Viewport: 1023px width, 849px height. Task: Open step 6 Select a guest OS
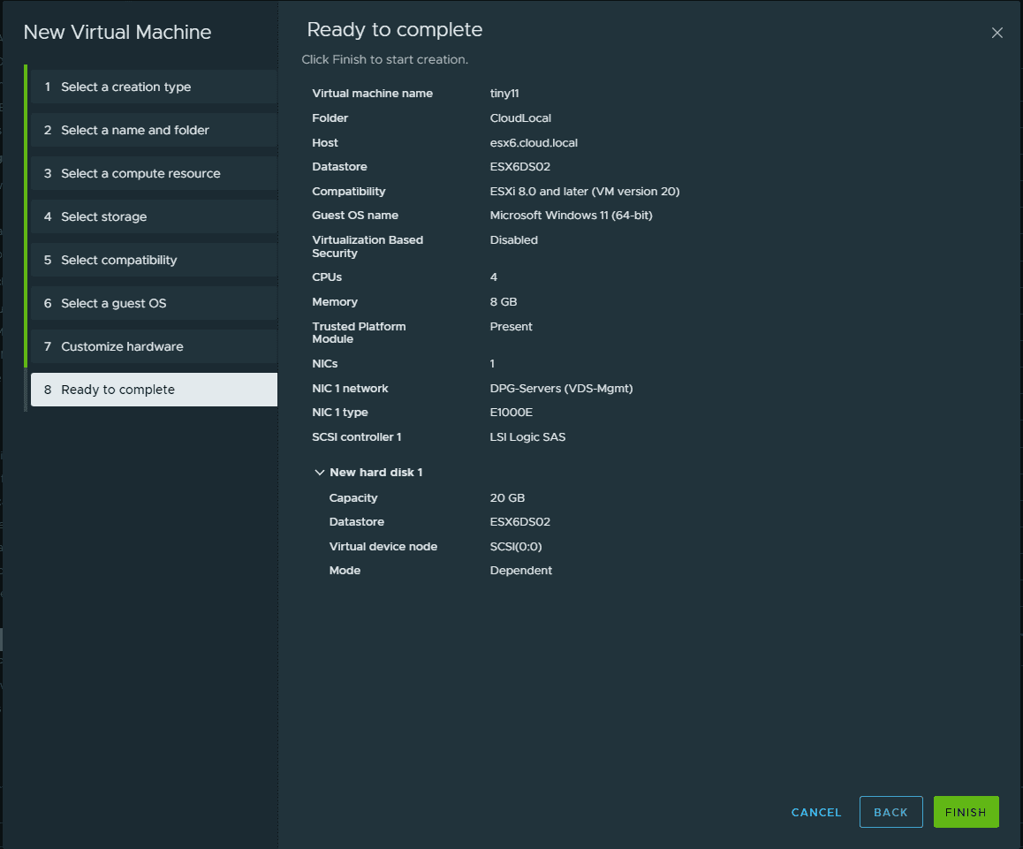tap(113, 303)
